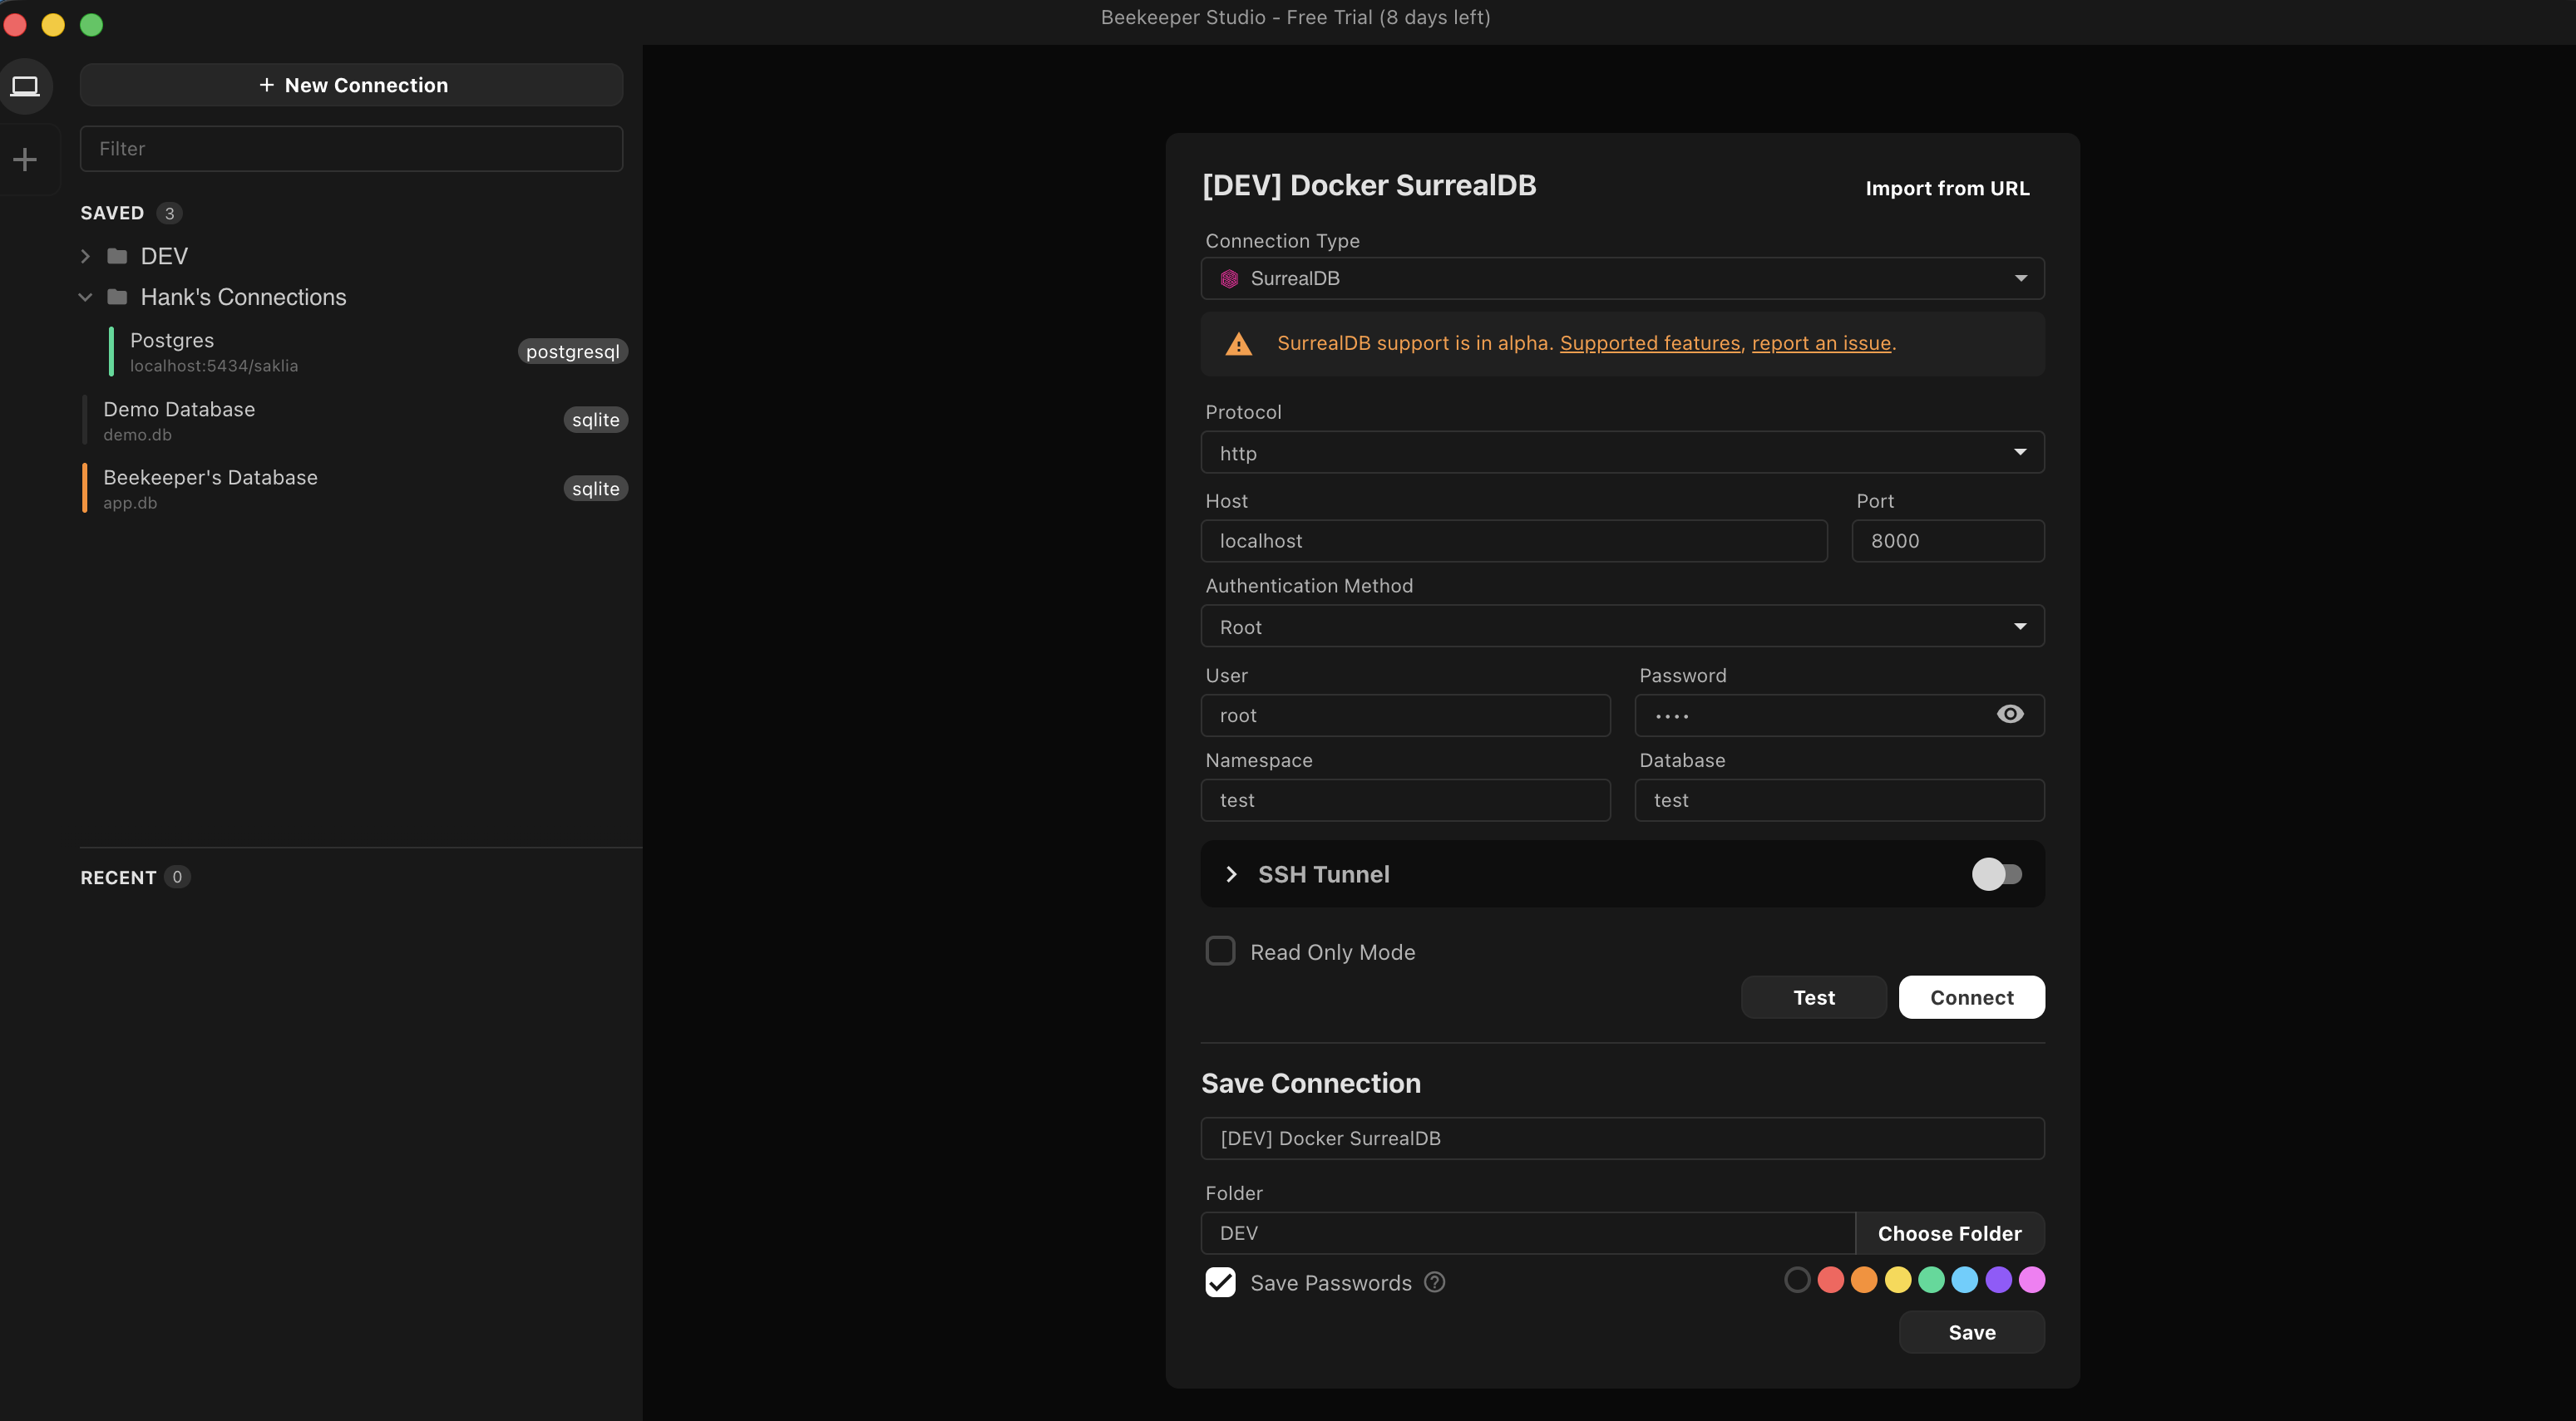The image size is (2576, 1421).
Task: Click the DEV folder icon
Action: tap(117, 256)
